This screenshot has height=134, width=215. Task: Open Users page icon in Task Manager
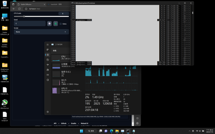[x=47, y=70]
